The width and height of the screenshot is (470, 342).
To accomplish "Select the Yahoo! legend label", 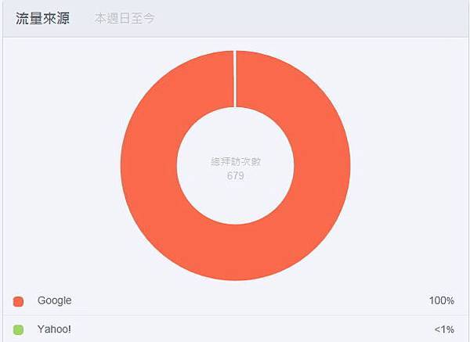I will [x=53, y=329].
